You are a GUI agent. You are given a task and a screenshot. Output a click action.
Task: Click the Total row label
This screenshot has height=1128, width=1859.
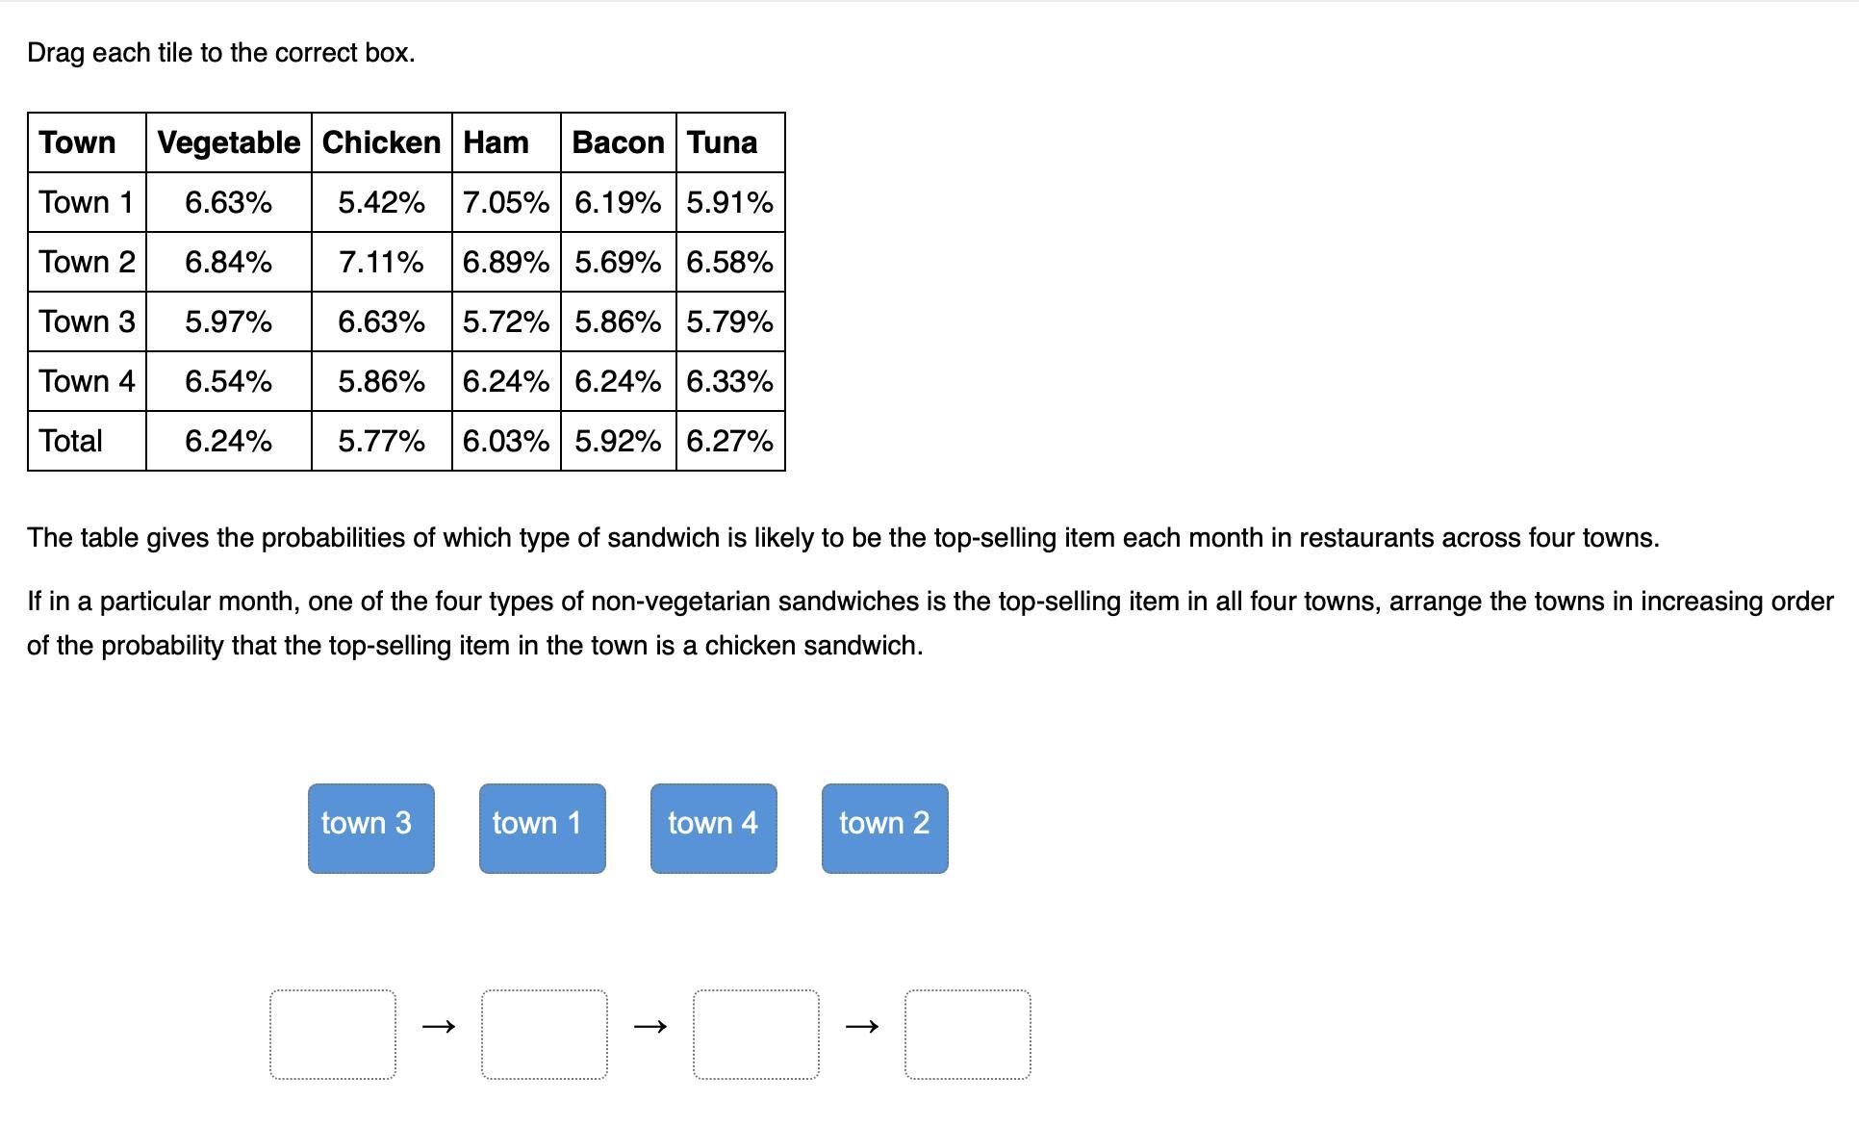[70, 441]
